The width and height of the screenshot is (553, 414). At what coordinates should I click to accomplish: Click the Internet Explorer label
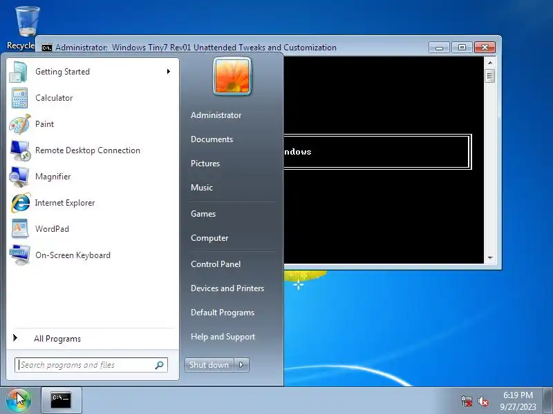pos(65,203)
